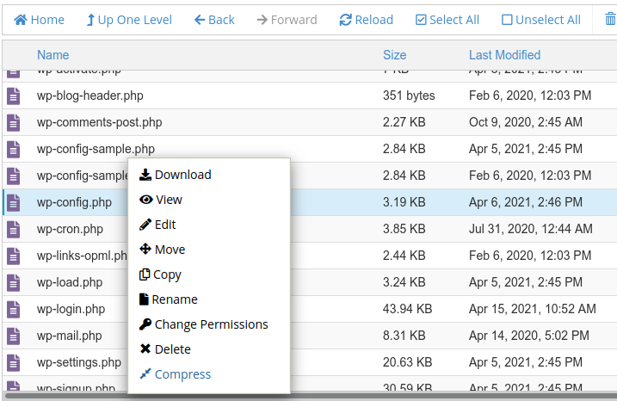This screenshot has width=617, height=401.
Task: Click date Apr 14, 2020, 5:02 PM
Action: (x=529, y=336)
